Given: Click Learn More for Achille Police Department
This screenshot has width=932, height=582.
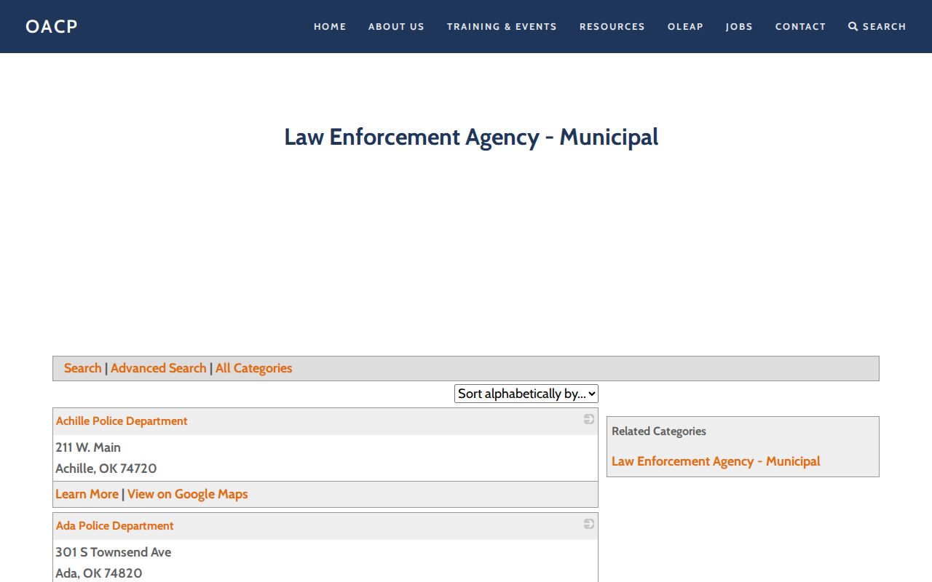Looking at the screenshot, I should pyautogui.click(x=87, y=494).
